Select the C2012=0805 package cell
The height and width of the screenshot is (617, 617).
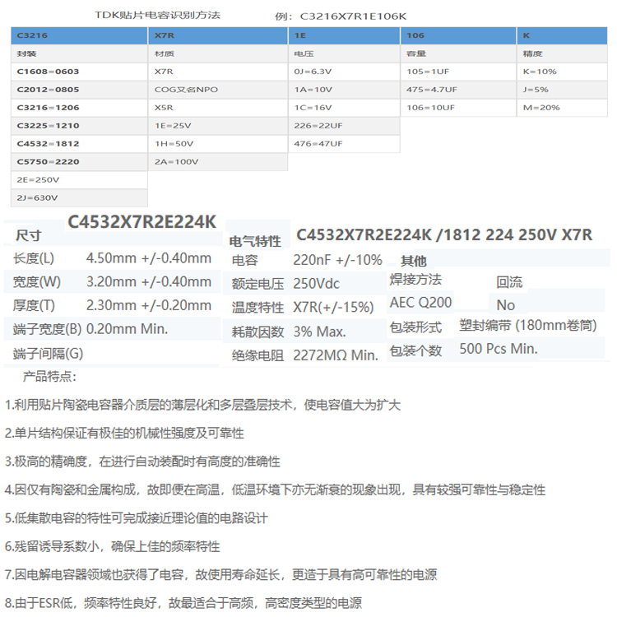(x=79, y=90)
